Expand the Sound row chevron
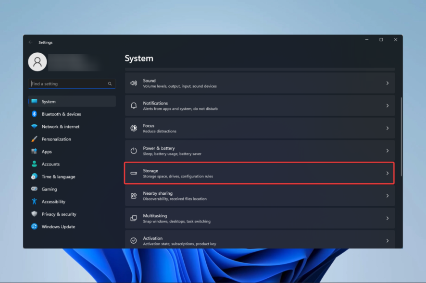 [x=388, y=83]
